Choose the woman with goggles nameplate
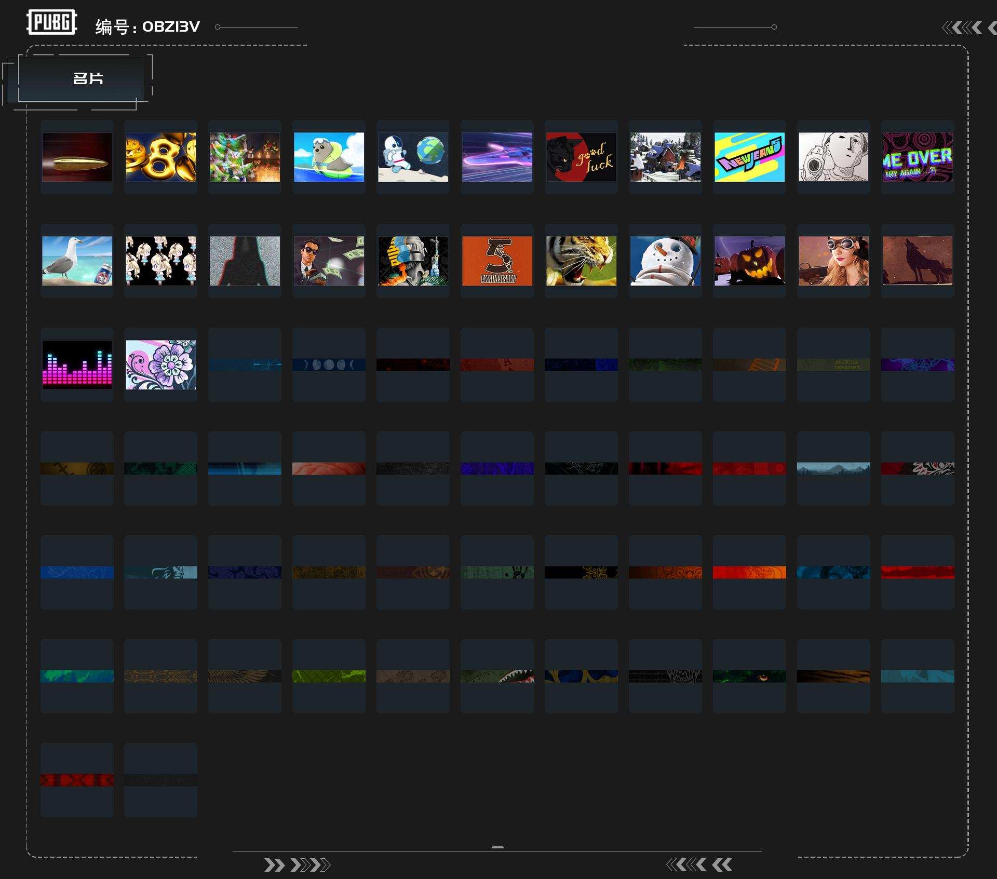This screenshot has width=997, height=879. 834,261
